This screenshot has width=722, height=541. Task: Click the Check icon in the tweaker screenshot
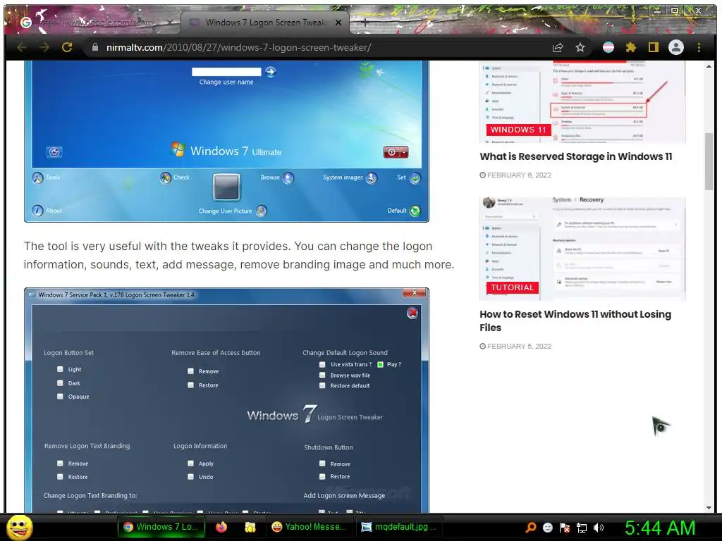click(165, 178)
